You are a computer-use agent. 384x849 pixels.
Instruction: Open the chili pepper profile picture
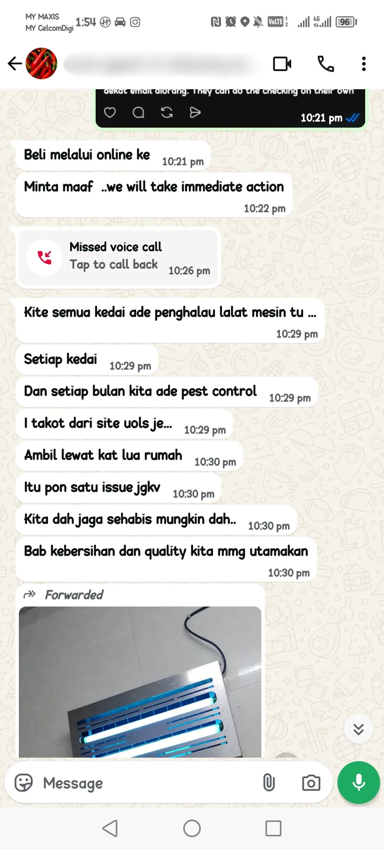click(x=41, y=64)
